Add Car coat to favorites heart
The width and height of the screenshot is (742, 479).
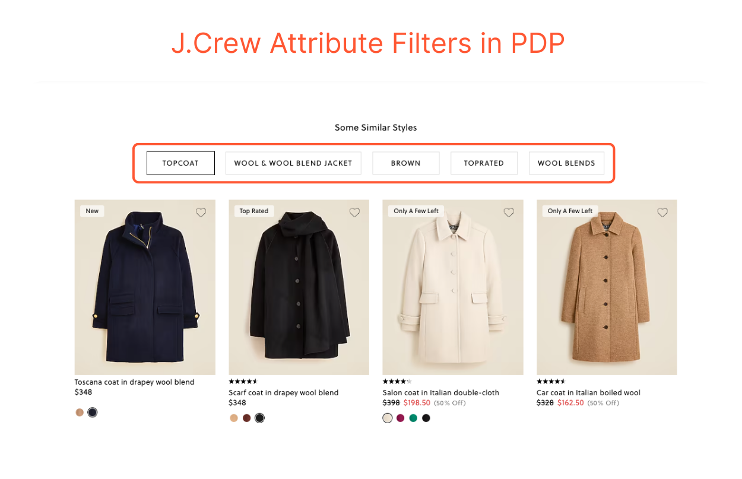coord(662,212)
